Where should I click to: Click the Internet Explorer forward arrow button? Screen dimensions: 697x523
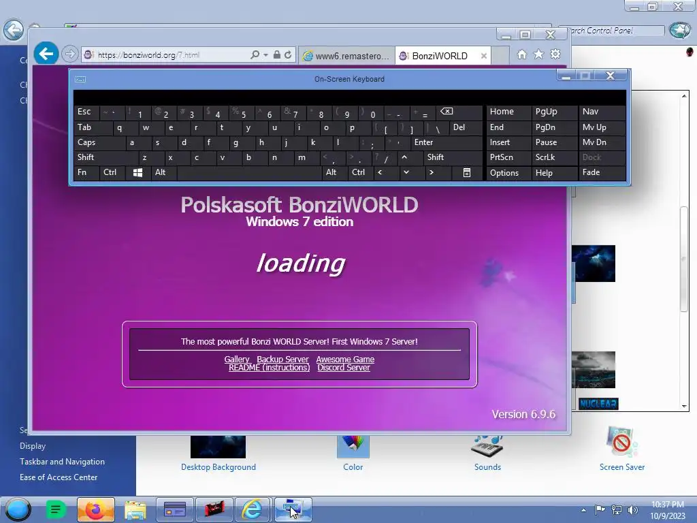pos(69,54)
